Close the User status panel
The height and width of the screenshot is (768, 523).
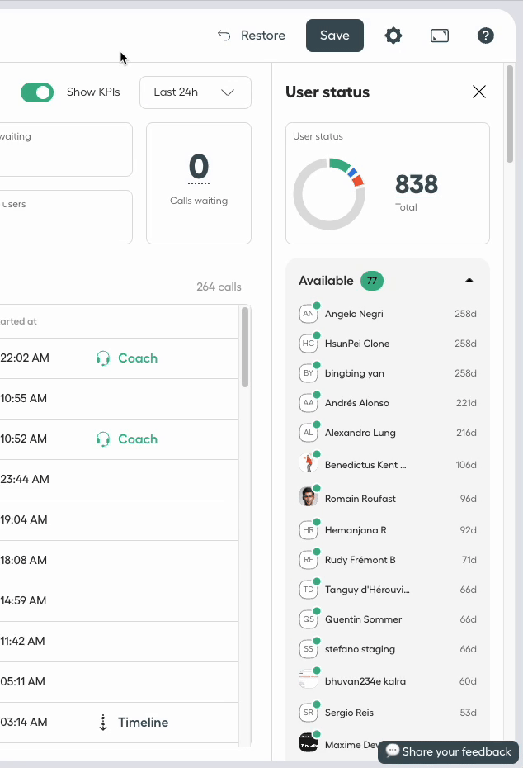[x=479, y=92]
